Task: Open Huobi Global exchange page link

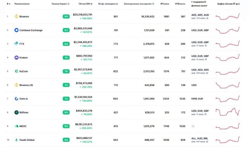Action: click(27, 140)
